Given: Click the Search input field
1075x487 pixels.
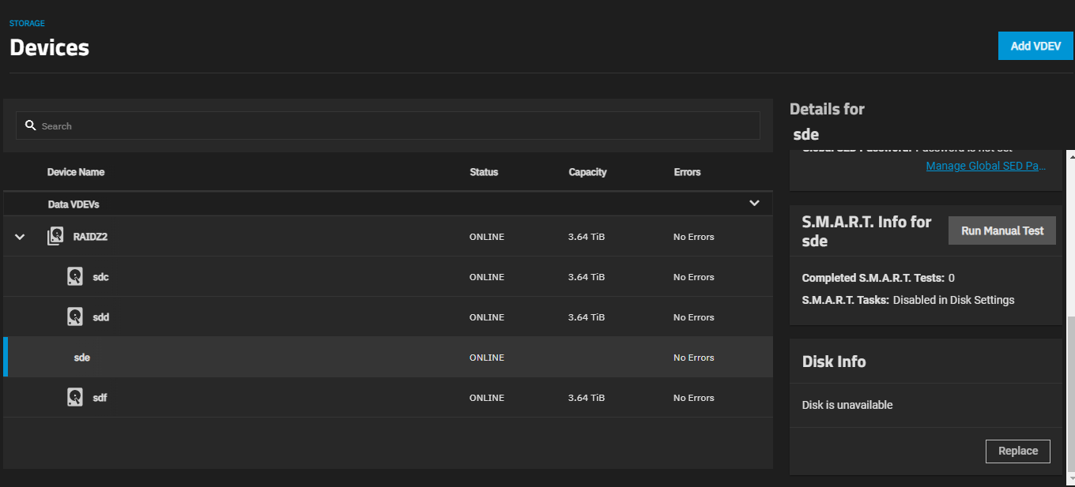Looking at the screenshot, I should 388,125.
